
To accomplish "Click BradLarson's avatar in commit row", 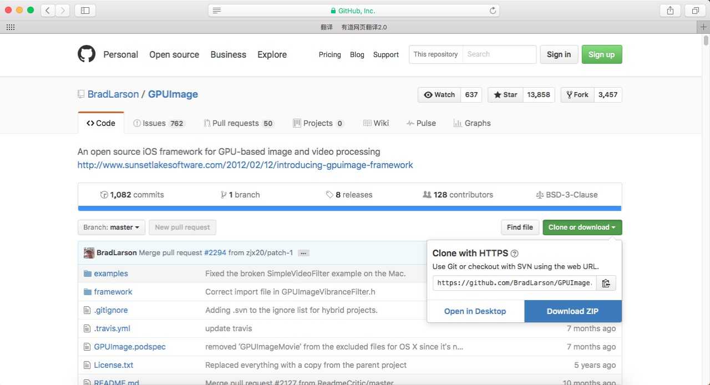I will click(89, 253).
